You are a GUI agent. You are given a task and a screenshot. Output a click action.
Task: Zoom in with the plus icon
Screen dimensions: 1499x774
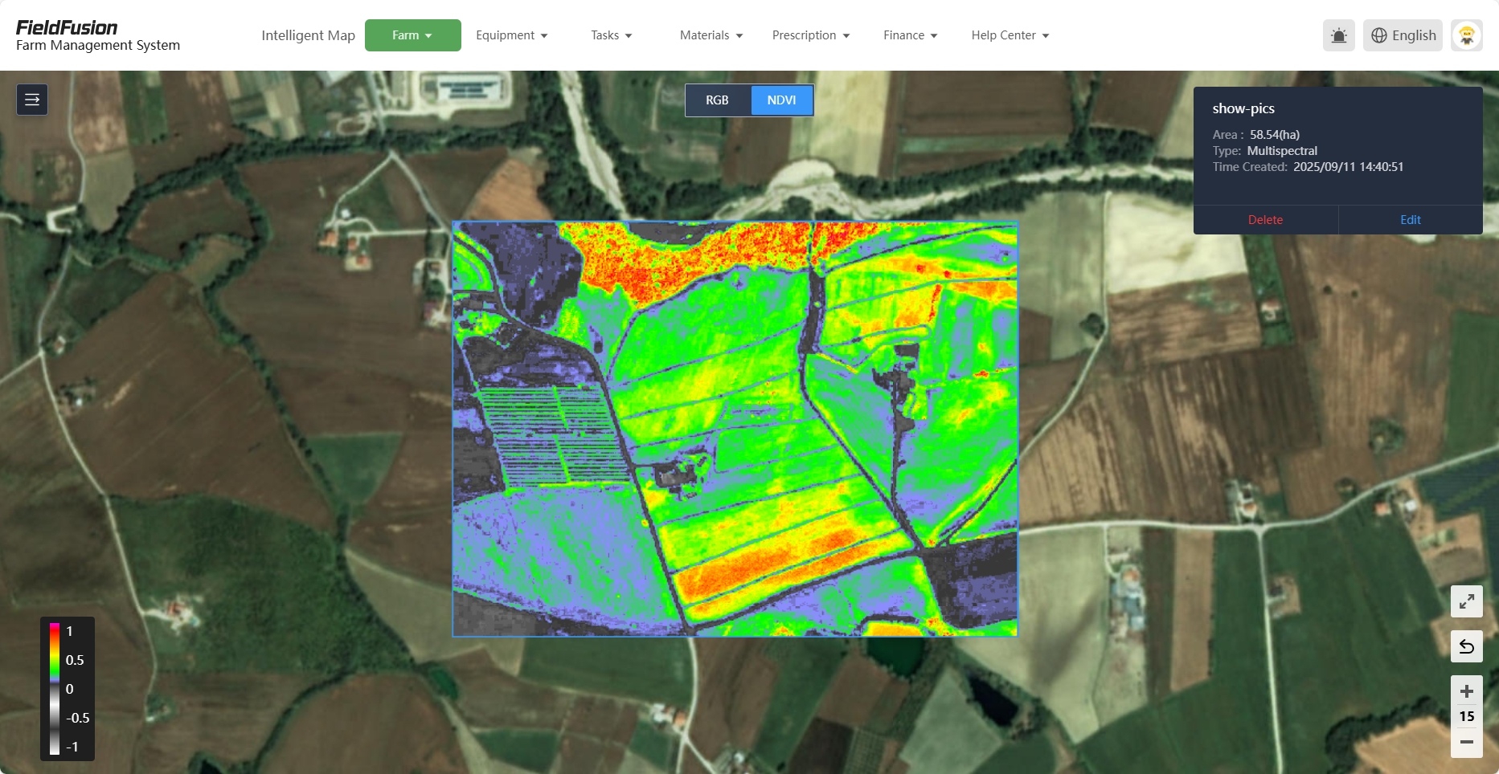click(1466, 691)
